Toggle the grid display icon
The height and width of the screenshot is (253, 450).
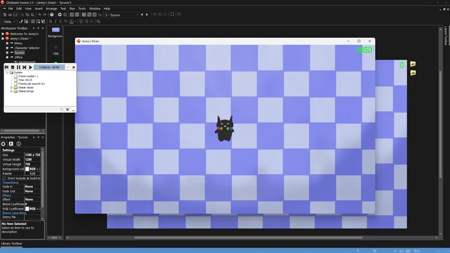pyautogui.click(x=33, y=22)
